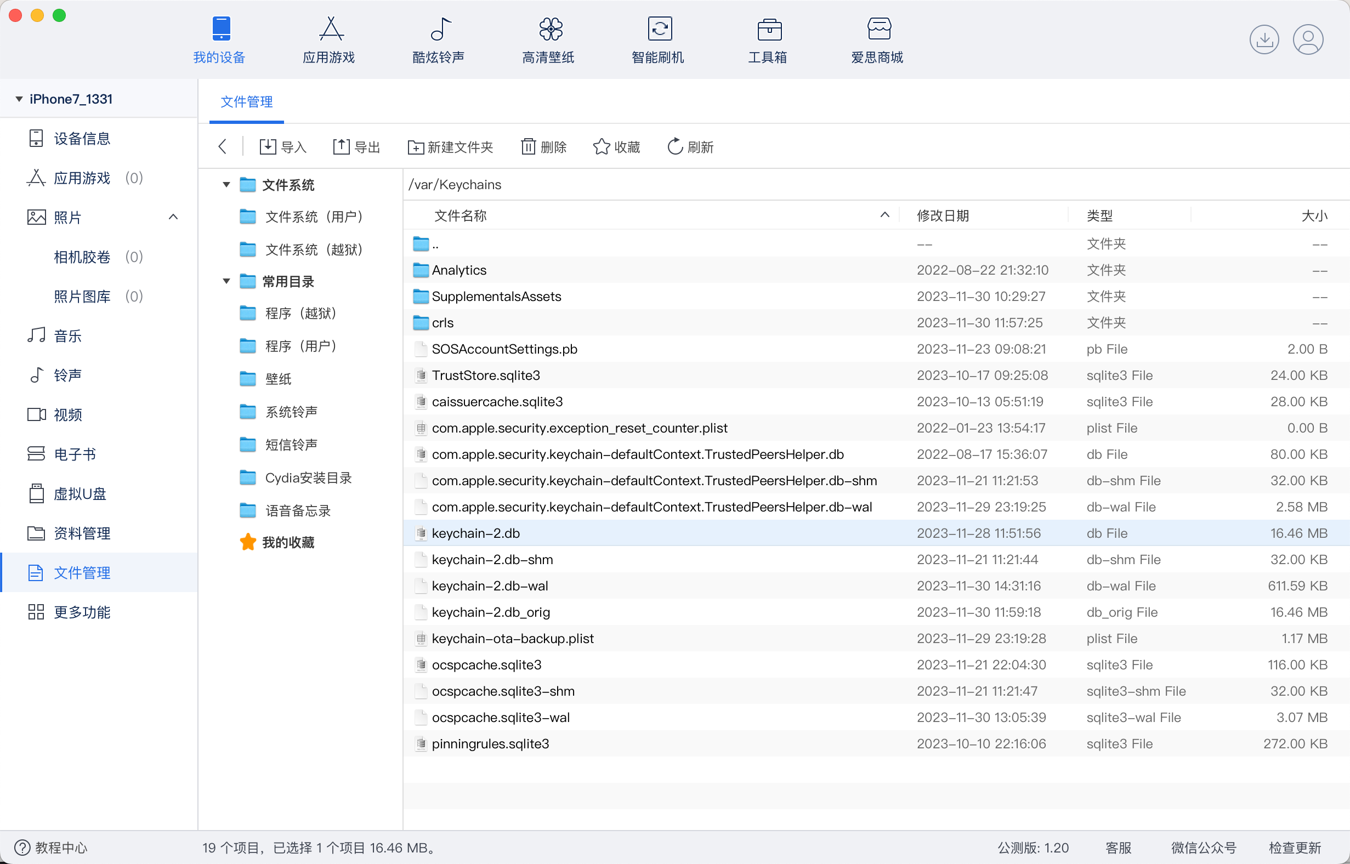
Task: Click the download manager icon
Action: pyautogui.click(x=1264, y=39)
